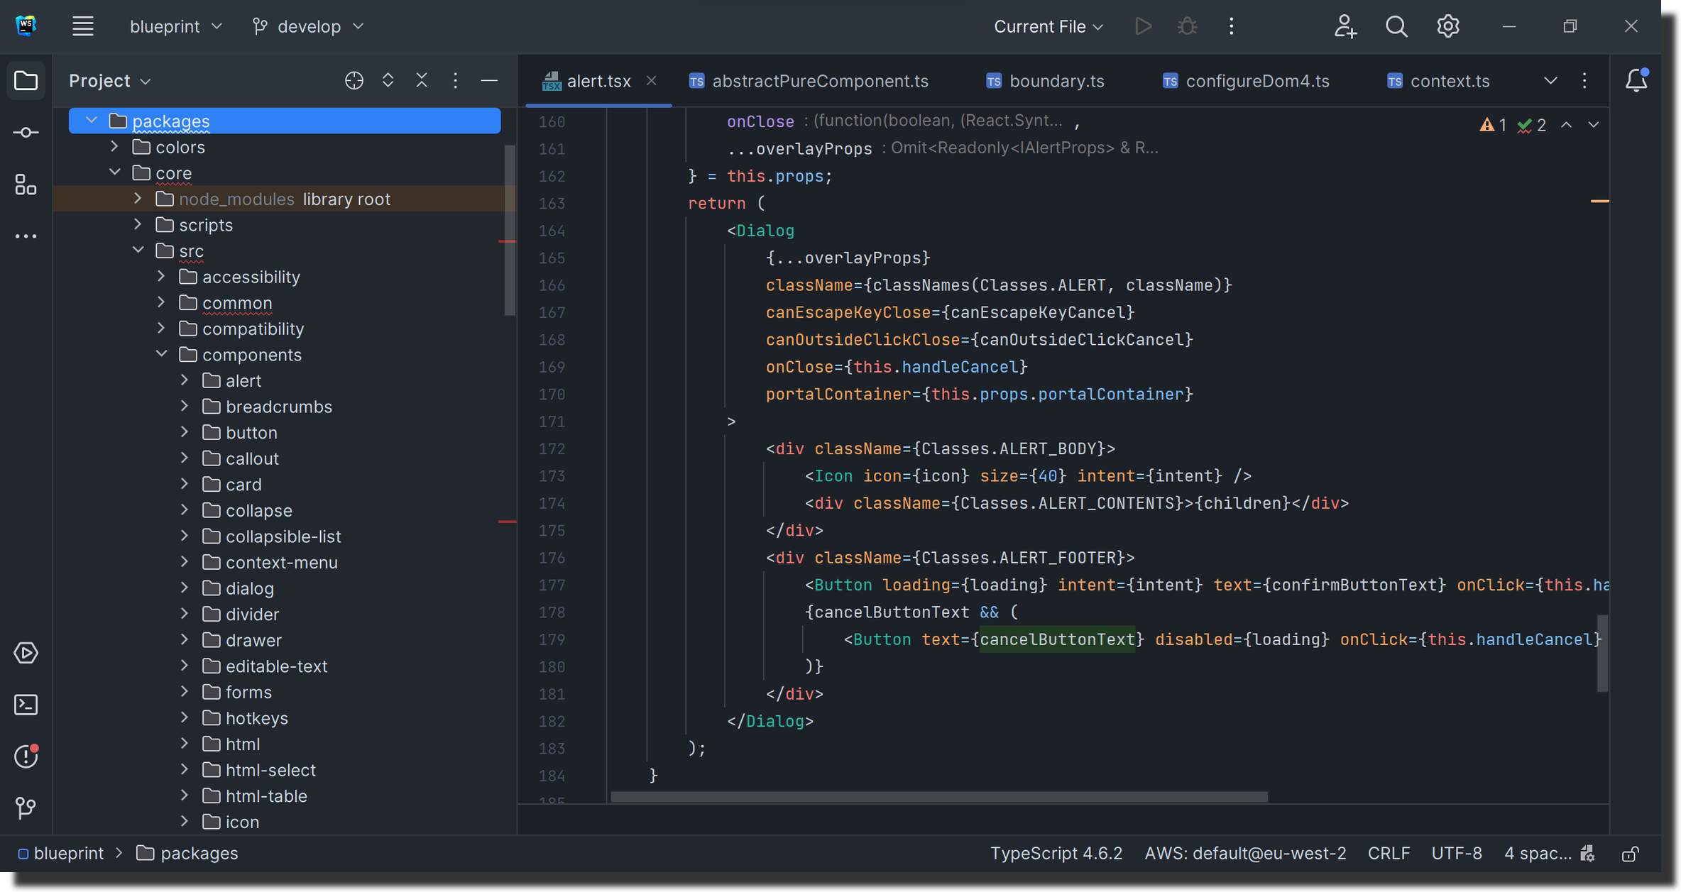Screen dimensions: 1681x892
Task: Toggle read-only lock icon in status bar
Action: [x=1630, y=854]
